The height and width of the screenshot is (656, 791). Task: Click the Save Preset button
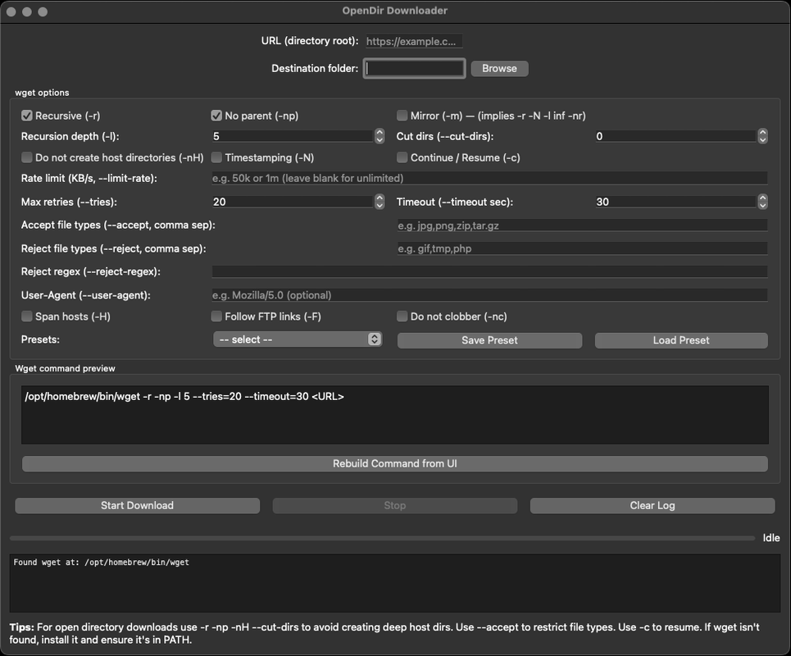point(489,340)
